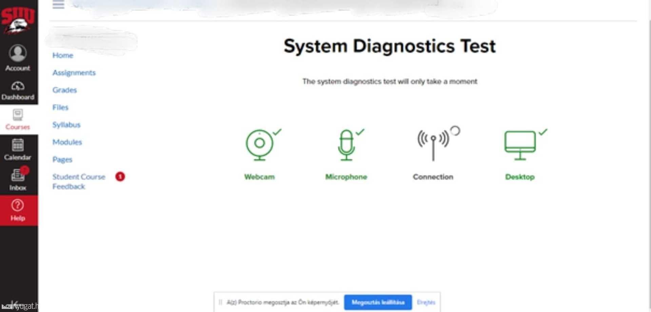Go to Dashboard in global navigation
This screenshot has width=651, height=312.
pyautogui.click(x=18, y=90)
